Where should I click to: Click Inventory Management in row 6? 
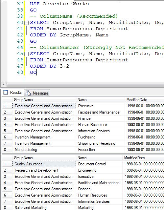[44, 137]
